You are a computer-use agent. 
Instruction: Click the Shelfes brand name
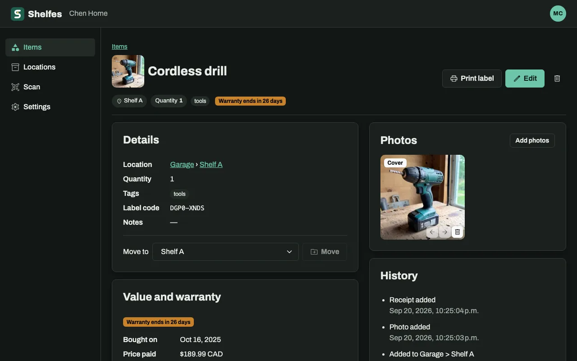click(45, 14)
